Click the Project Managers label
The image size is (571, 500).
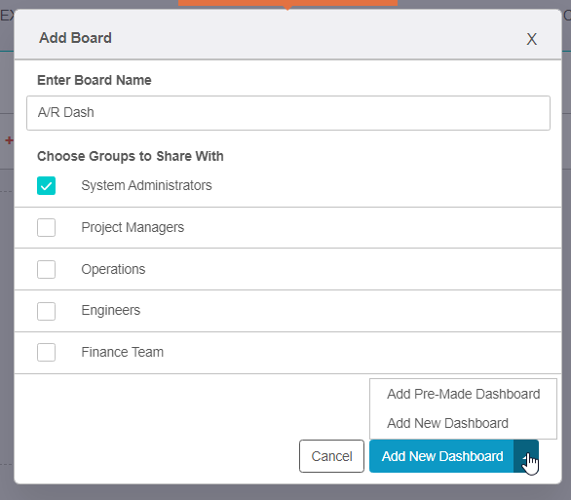pos(133,227)
